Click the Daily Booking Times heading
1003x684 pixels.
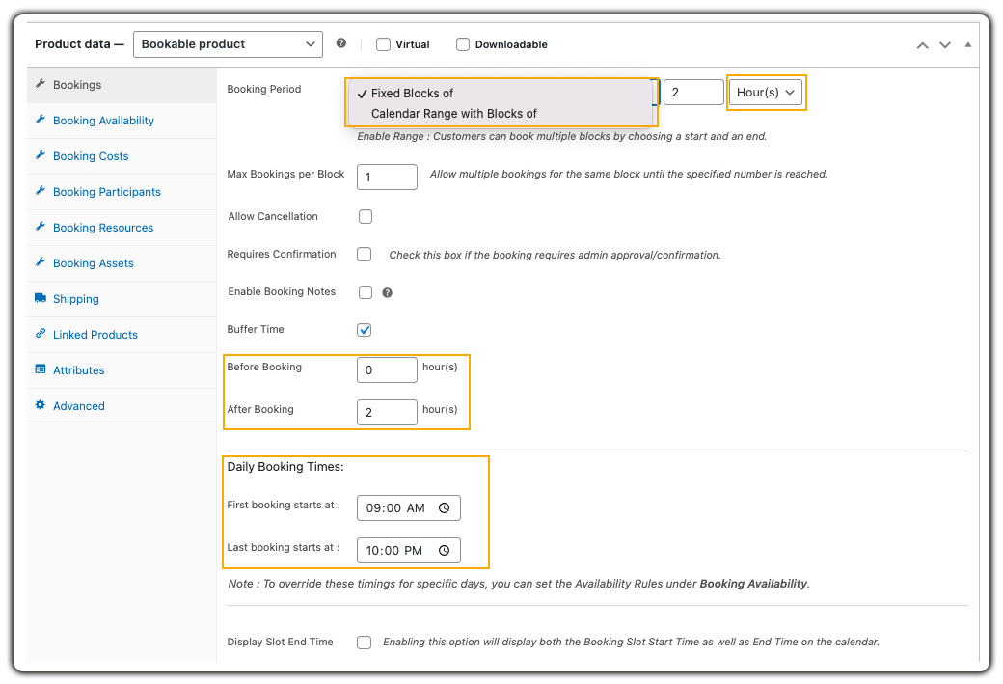(x=285, y=467)
